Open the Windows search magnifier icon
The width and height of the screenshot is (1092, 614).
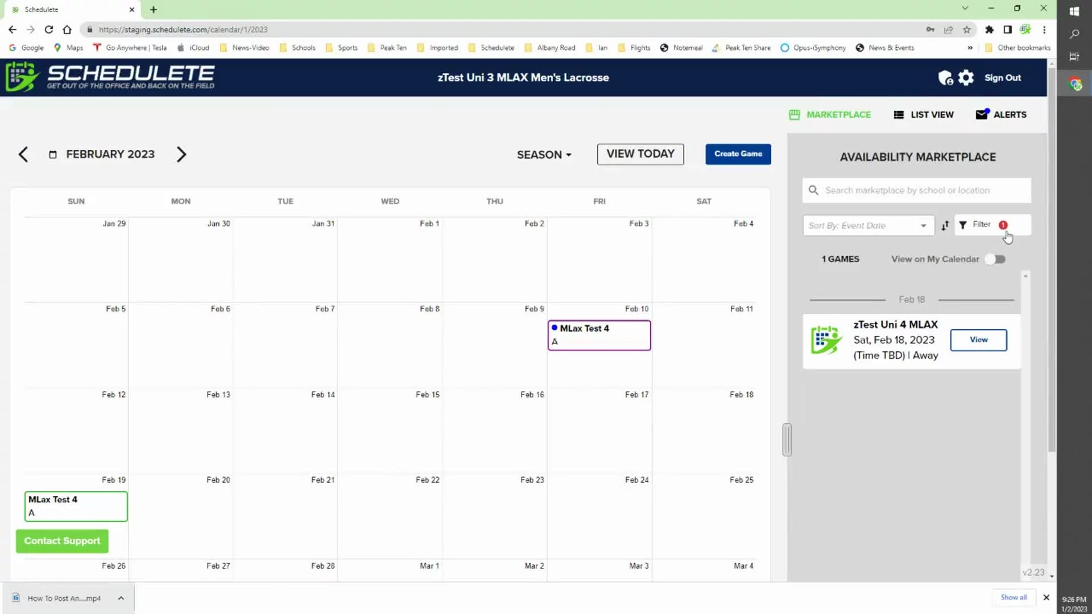coord(1074,34)
